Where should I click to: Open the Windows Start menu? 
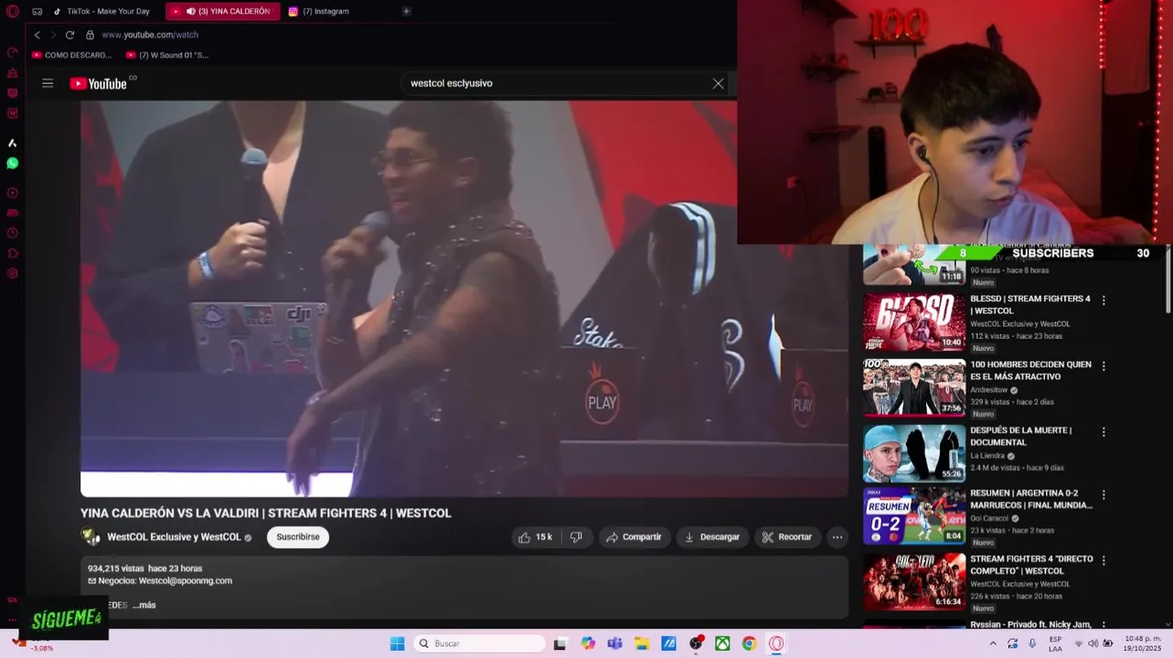click(397, 643)
